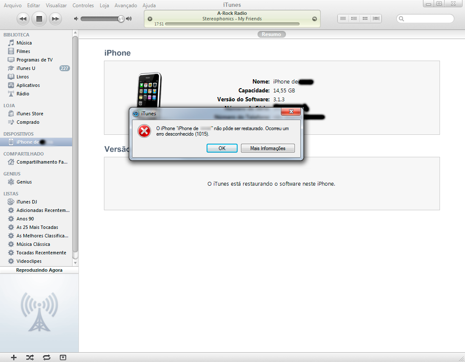
Task: Focus the iTunes search field
Action: click(425, 19)
